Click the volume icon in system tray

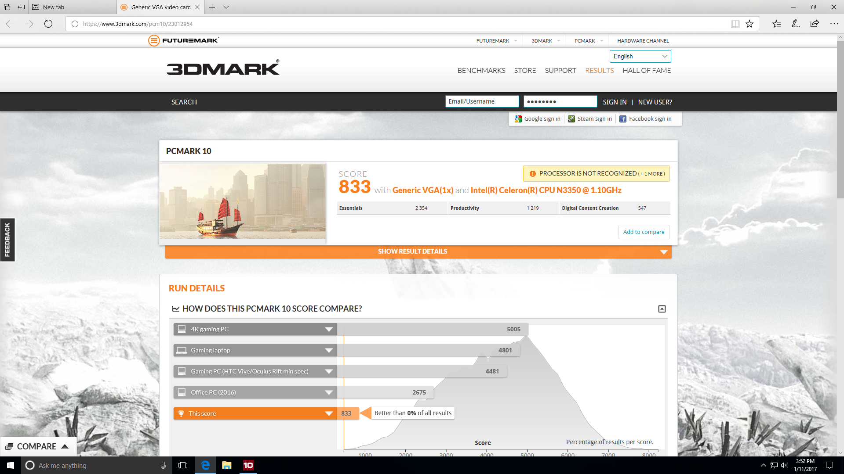tap(784, 465)
